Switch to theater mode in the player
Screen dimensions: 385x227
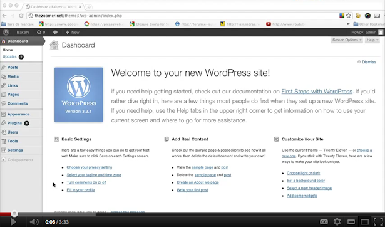[364, 222]
